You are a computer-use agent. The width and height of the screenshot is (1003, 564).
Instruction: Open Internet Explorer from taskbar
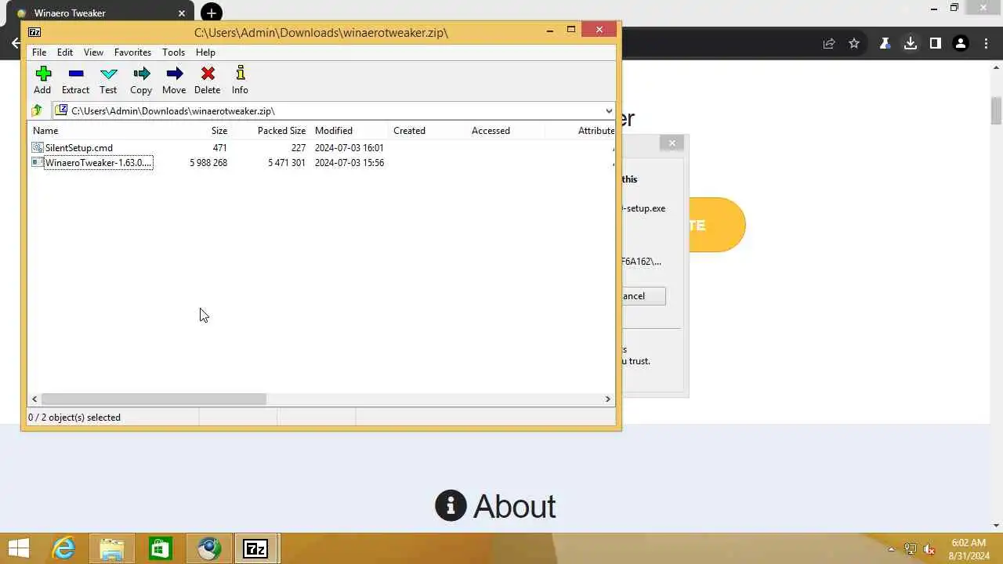[x=63, y=548]
